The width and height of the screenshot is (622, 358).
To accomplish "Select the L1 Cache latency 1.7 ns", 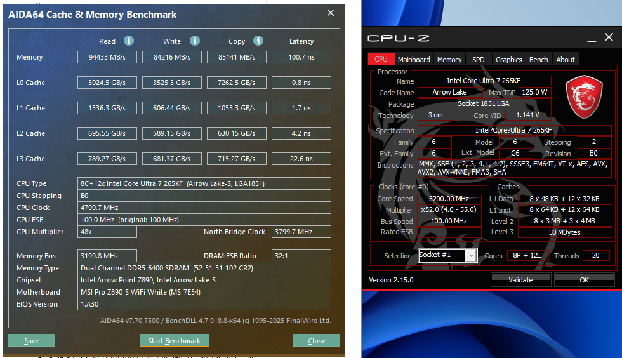I will click(301, 108).
